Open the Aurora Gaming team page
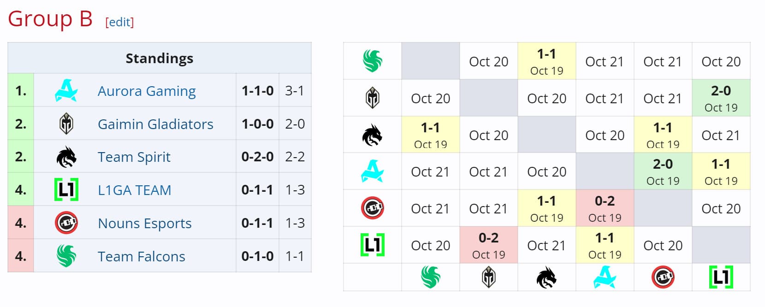The height and width of the screenshot is (307, 765). (146, 91)
